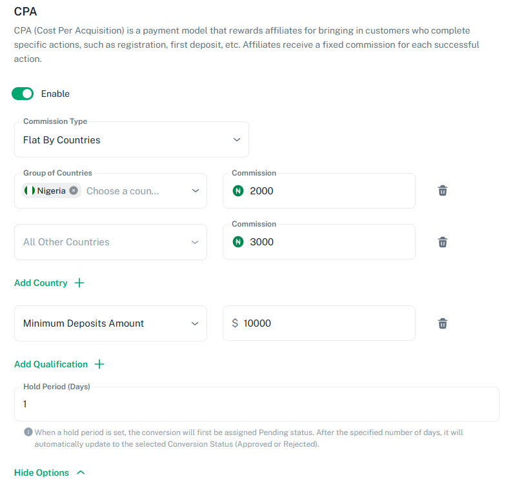This screenshot has width=506, height=479.
Task: Click the Naira icon in Nigeria commission
Action: point(238,190)
